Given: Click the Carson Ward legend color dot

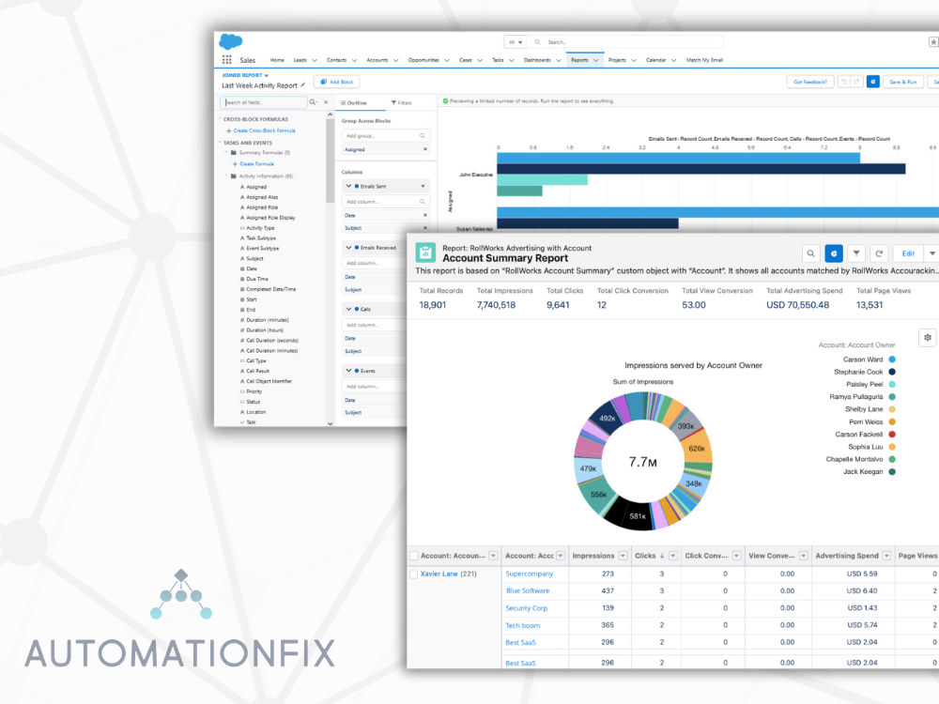Looking at the screenshot, I should pos(892,360).
